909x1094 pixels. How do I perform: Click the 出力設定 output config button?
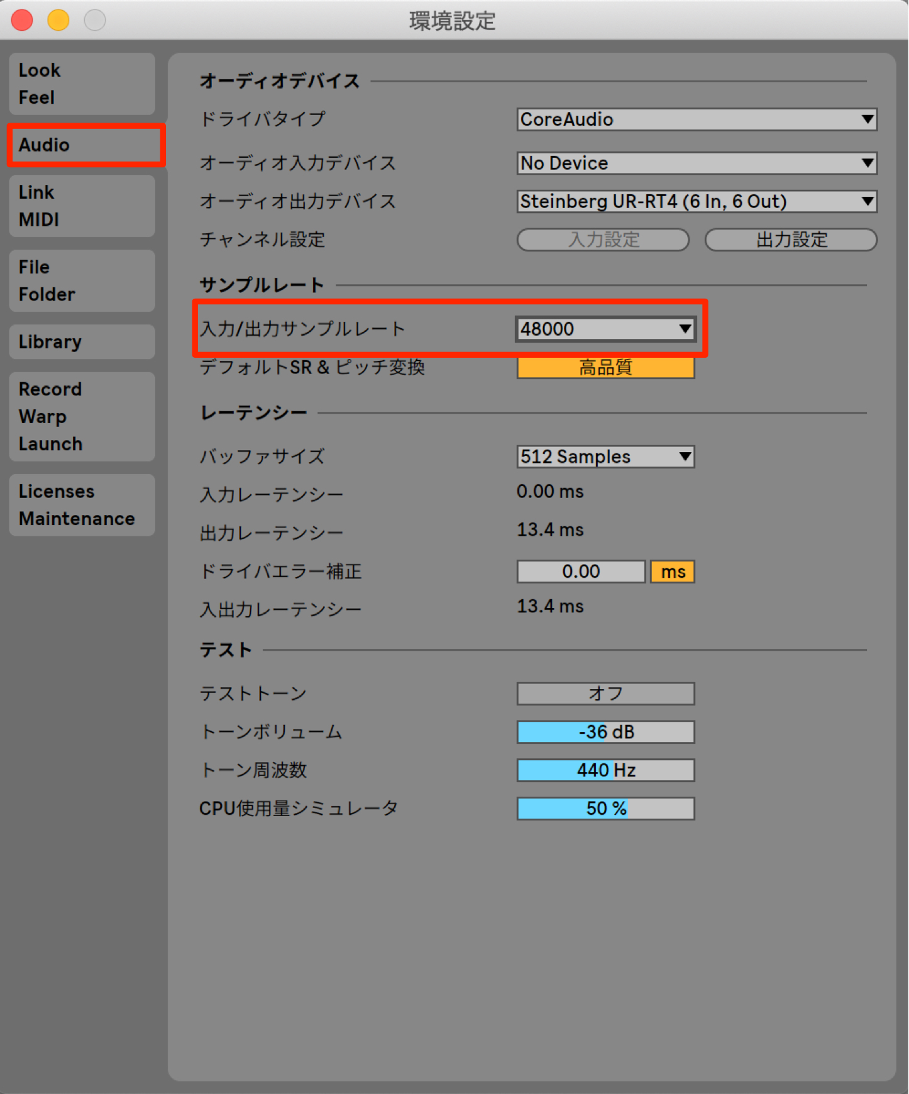791,240
